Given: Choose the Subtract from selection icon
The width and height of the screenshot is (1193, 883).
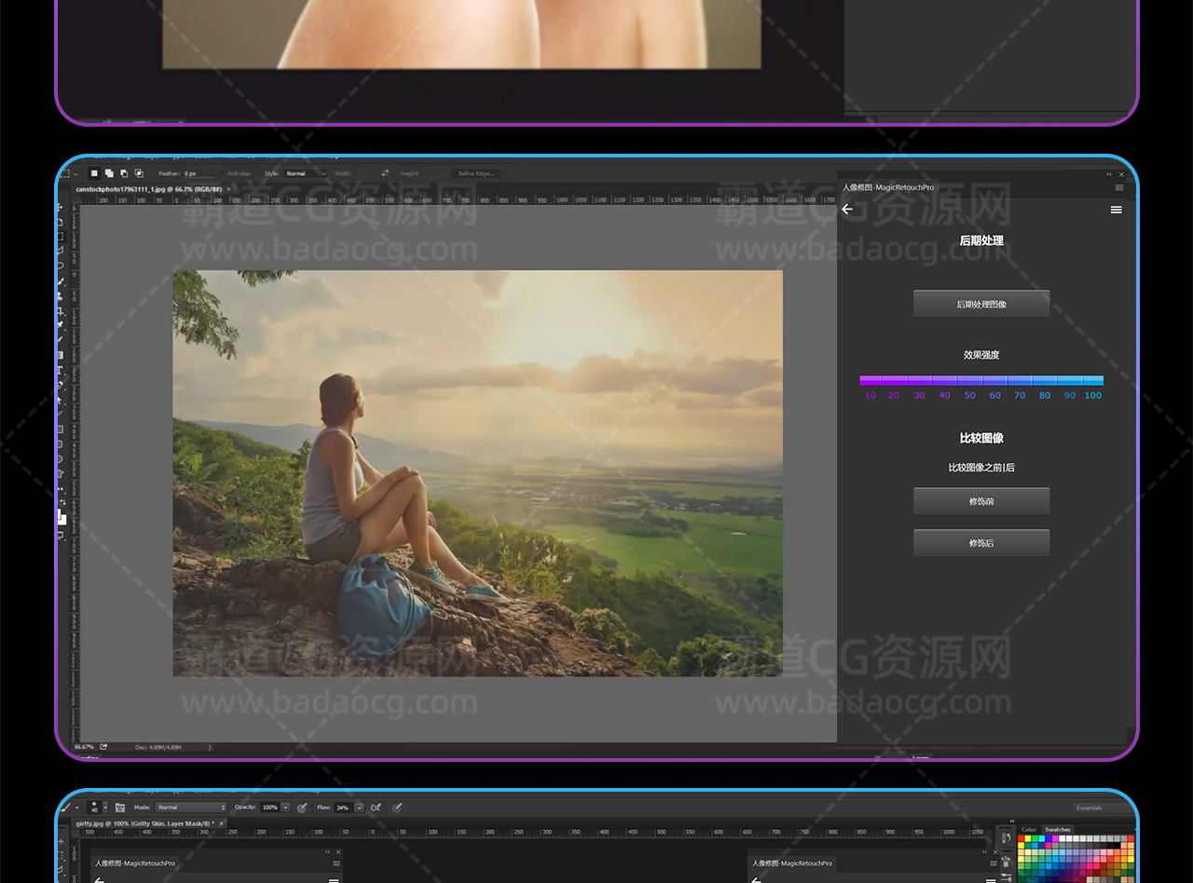Looking at the screenshot, I should [124, 173].
